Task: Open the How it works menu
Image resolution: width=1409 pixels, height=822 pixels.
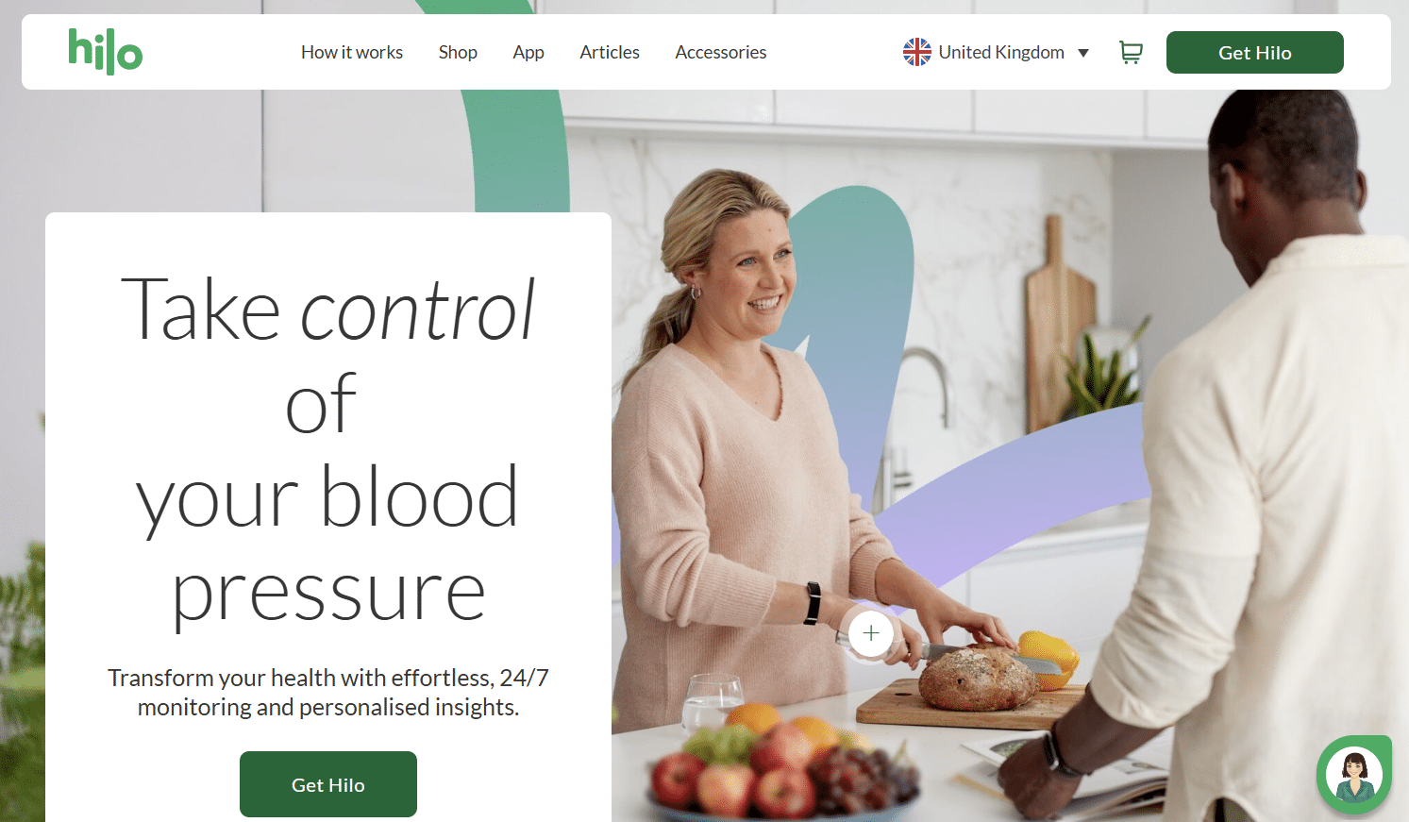Action: click(x=352, y=52)
